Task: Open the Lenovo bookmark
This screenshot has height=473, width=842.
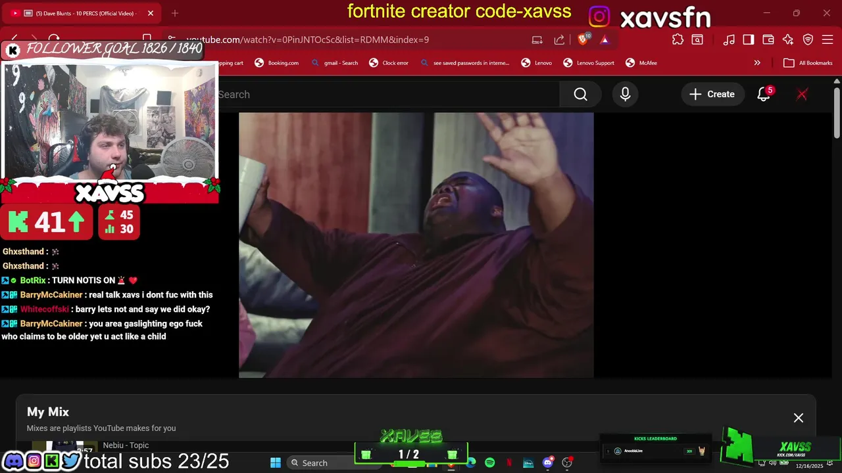Action: [537, 63]
